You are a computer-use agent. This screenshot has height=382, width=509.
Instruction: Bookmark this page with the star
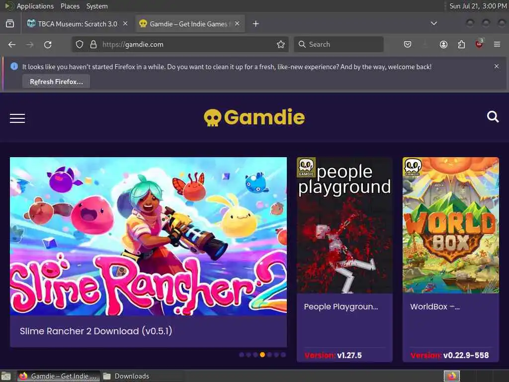(x=281, y=44)
